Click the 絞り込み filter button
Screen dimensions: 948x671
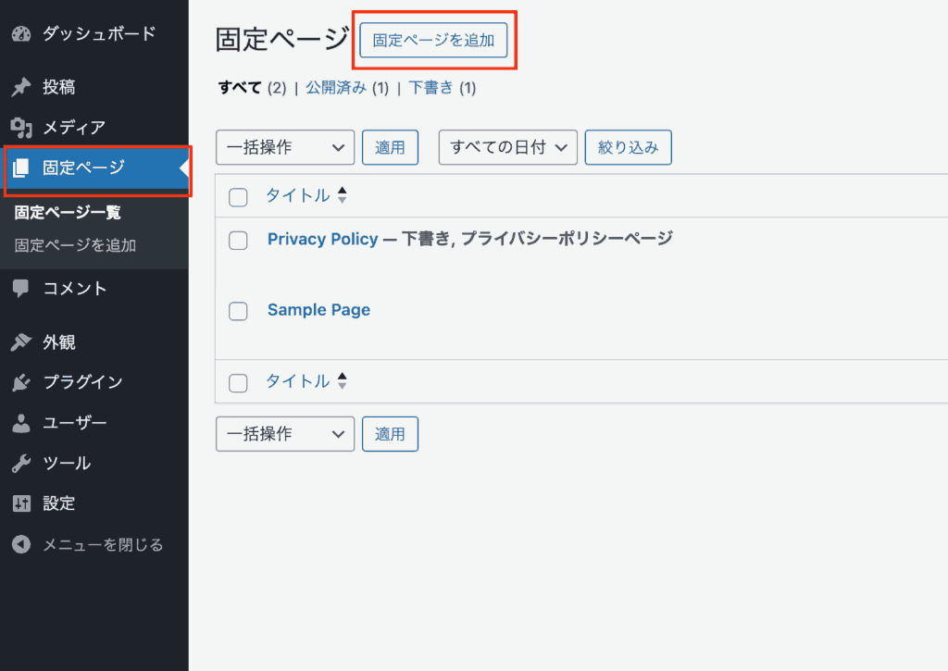click(628, 147)
